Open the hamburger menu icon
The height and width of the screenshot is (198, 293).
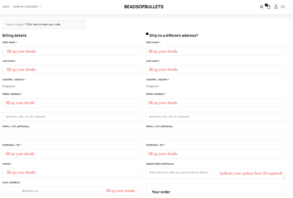click(x=283, y=7)
